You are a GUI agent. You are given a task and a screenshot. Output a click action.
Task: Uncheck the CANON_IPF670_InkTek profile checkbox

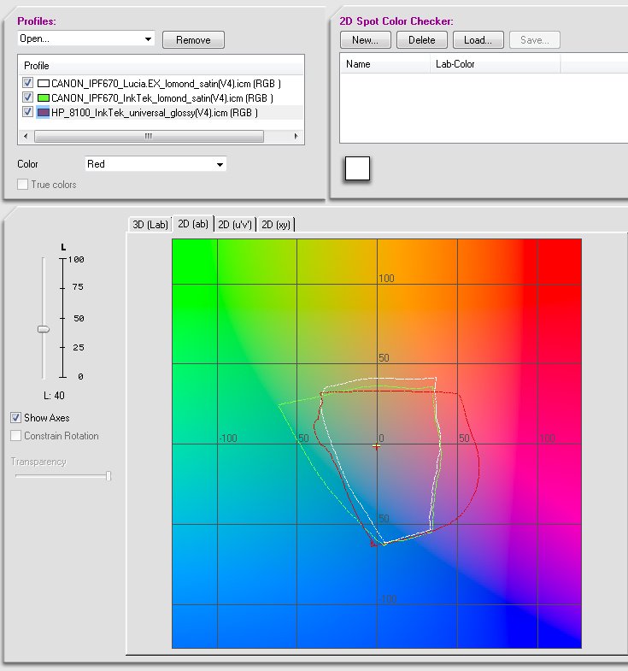click(x=28, y=97)
